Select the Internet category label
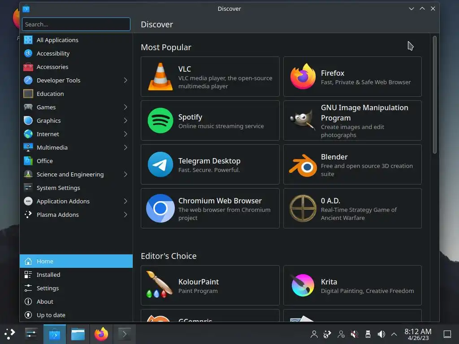Image resolution: width=459 pixels, height=344 pixels. (x=48, y=134)
